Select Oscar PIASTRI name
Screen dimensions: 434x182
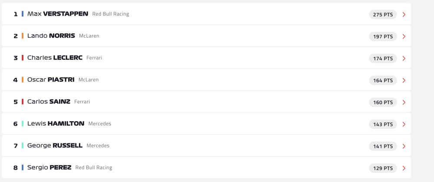51,80
